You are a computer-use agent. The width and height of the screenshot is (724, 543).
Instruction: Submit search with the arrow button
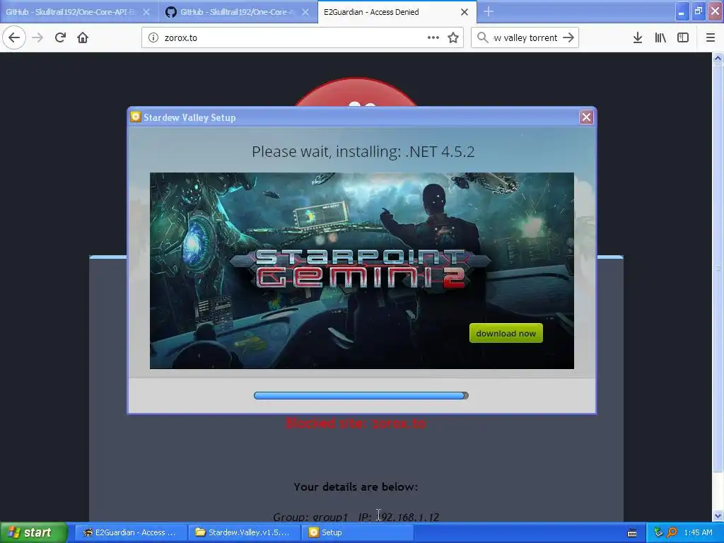tap(568, 38)
